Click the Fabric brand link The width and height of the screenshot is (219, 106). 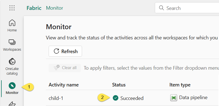34,8
